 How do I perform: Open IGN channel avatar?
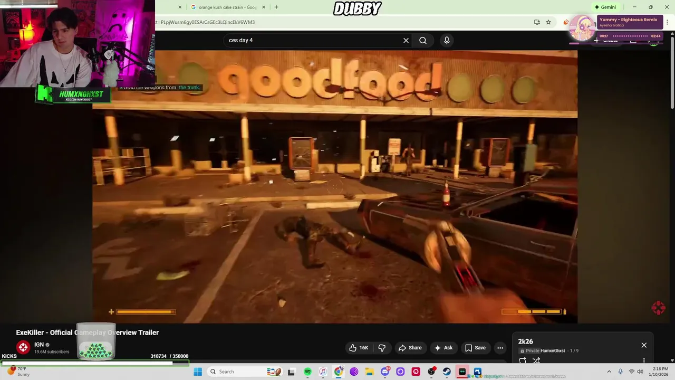click(x=23, y=347)
